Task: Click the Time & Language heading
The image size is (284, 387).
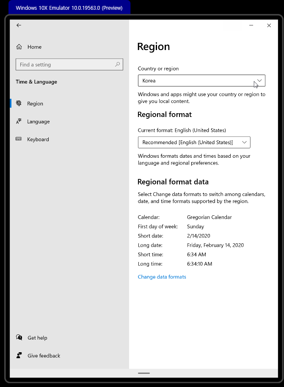Action: (36, 82)
